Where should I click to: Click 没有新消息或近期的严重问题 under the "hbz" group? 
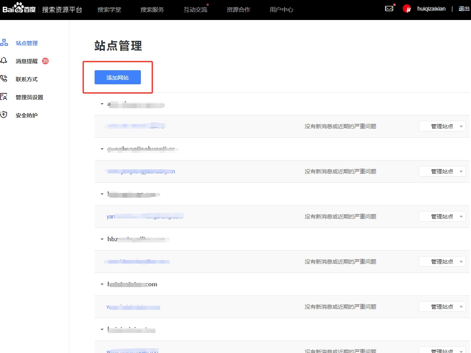pos(340,262)
